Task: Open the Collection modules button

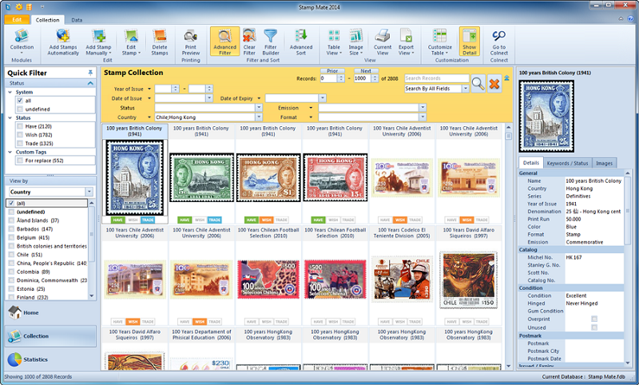Action: tap(22, 42)
